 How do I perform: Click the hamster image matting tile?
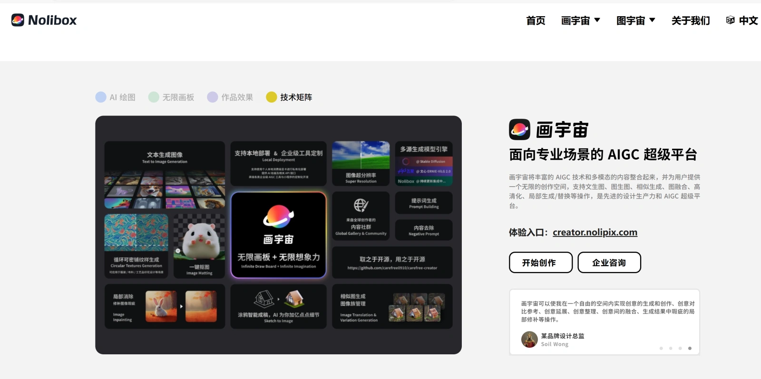pos(199,244)
